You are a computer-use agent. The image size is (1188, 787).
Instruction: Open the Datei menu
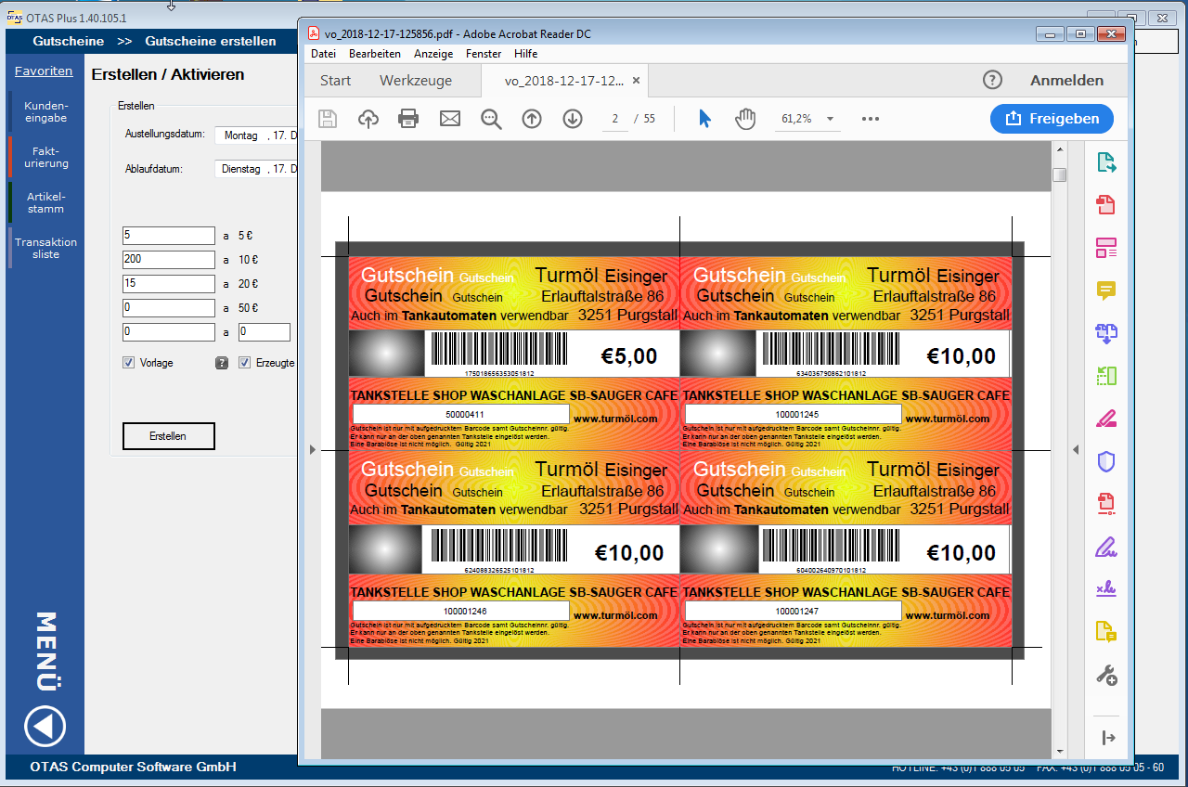point(323,54)
